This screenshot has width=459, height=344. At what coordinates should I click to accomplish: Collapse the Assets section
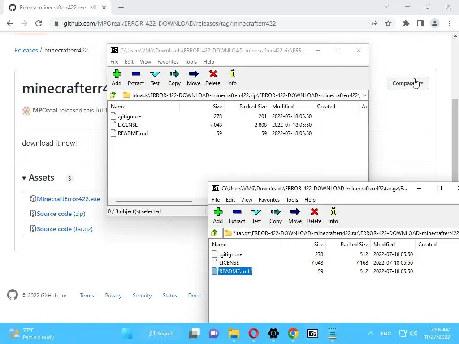[x=39, y=177]
